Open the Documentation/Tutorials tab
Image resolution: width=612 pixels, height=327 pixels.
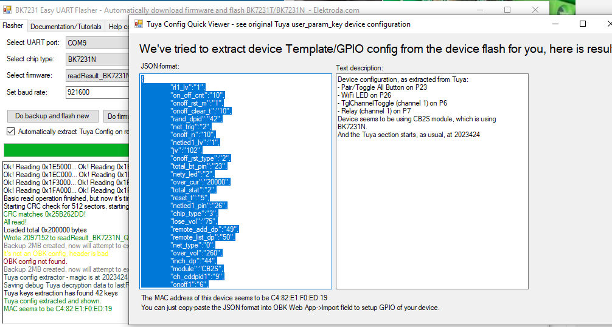click(x=66, y=27)
